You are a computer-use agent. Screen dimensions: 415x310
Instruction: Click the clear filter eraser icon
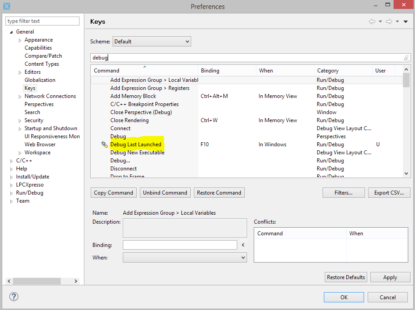coord(406,58)
